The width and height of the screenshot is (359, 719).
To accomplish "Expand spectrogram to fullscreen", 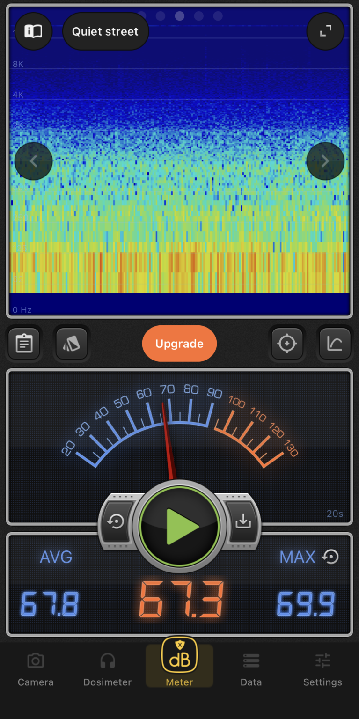I will point(325,31).
